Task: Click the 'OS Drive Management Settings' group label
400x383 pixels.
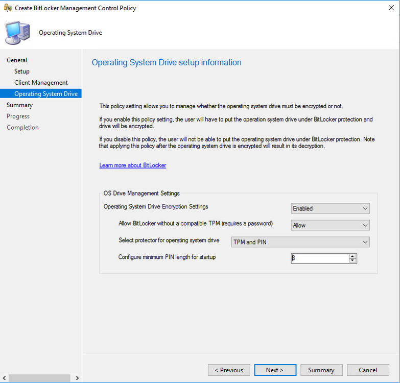Action: [142, 193]
